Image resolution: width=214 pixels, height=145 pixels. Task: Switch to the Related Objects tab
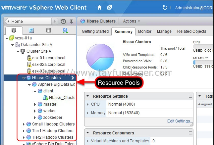pos(191,31)
